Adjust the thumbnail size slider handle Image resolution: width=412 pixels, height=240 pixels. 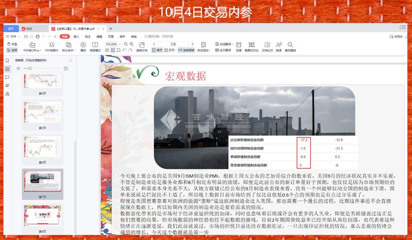pos(30,68)
